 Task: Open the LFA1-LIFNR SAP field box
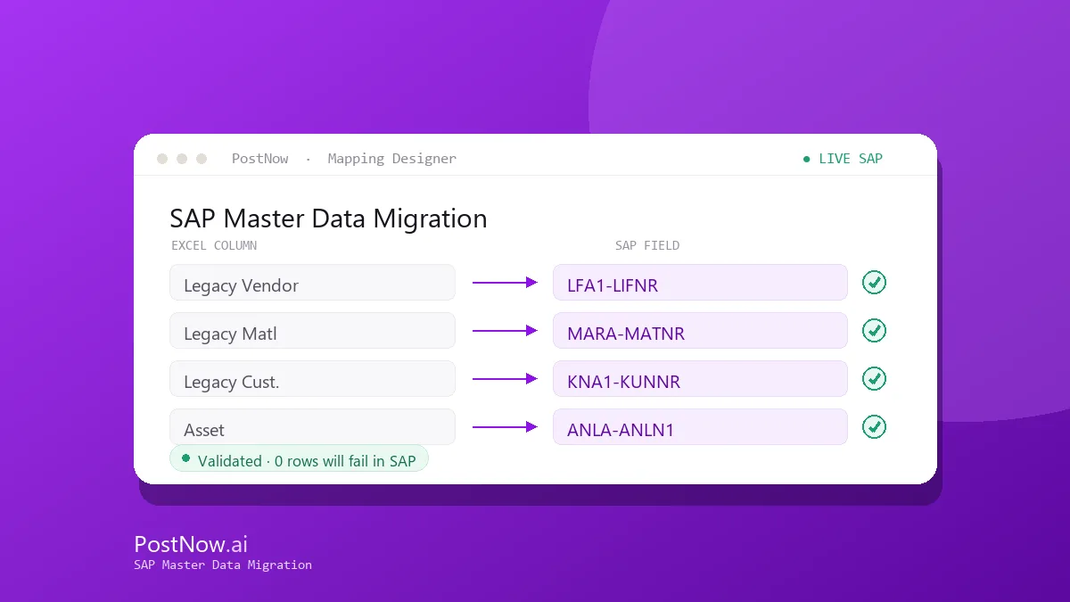click(x=700, y=283)
